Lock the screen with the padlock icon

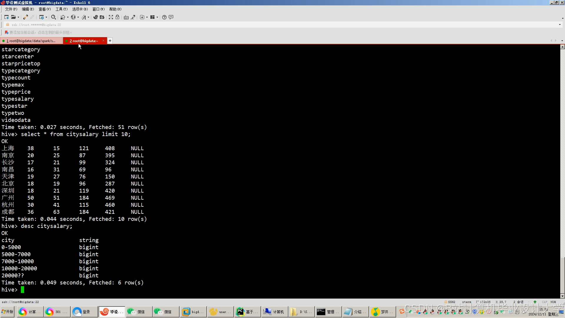click(x=118, y=17)
